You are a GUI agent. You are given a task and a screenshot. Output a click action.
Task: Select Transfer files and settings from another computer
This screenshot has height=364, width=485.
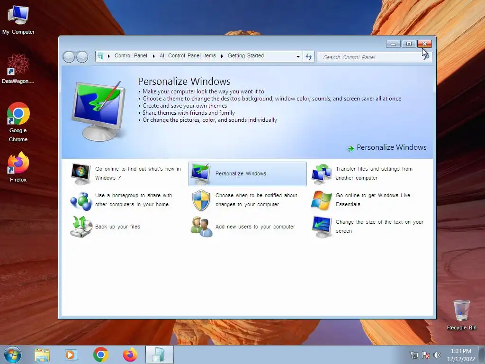click(x=374, y=173)
